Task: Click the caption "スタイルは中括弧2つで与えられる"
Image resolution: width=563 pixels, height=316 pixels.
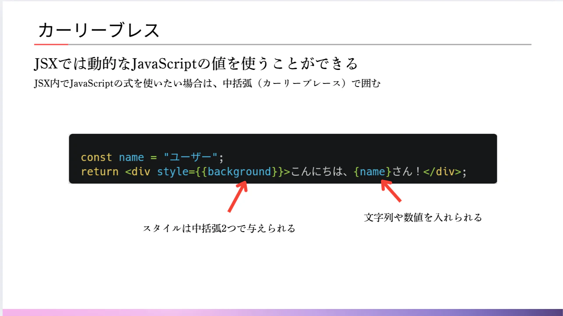Action: pyautogui.click(x=219, y=228)
